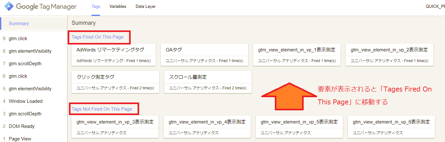Click the Google Tag Manager logo icon
445x142 pixels.
tap(8, 6)
